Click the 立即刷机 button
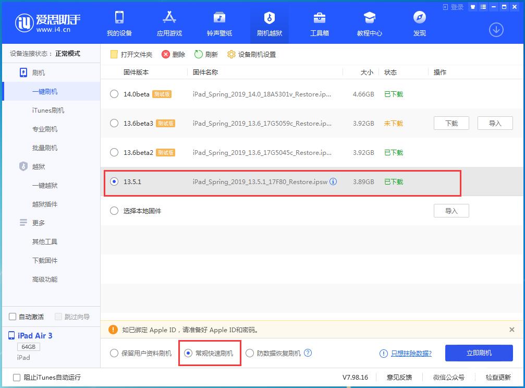The height and width of the screenshot is (388, 525). click(x=478, y=353)
